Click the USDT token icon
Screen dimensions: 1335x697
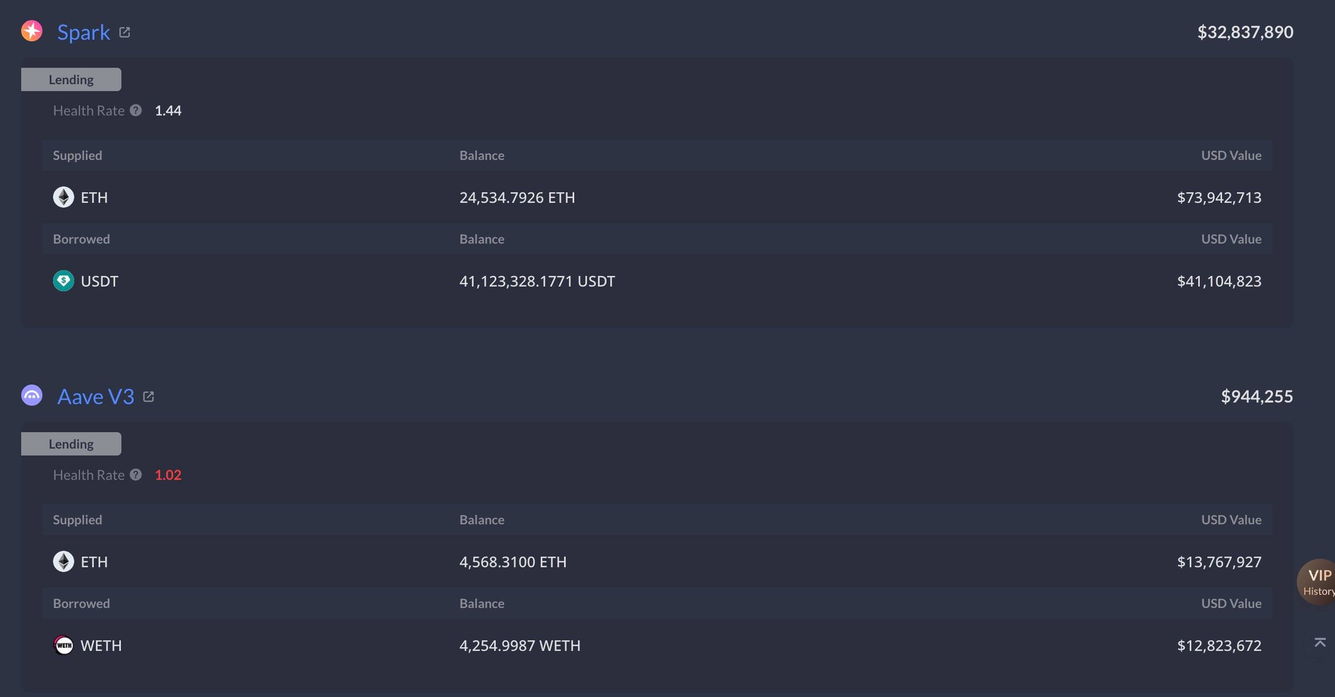click(64, 281)
